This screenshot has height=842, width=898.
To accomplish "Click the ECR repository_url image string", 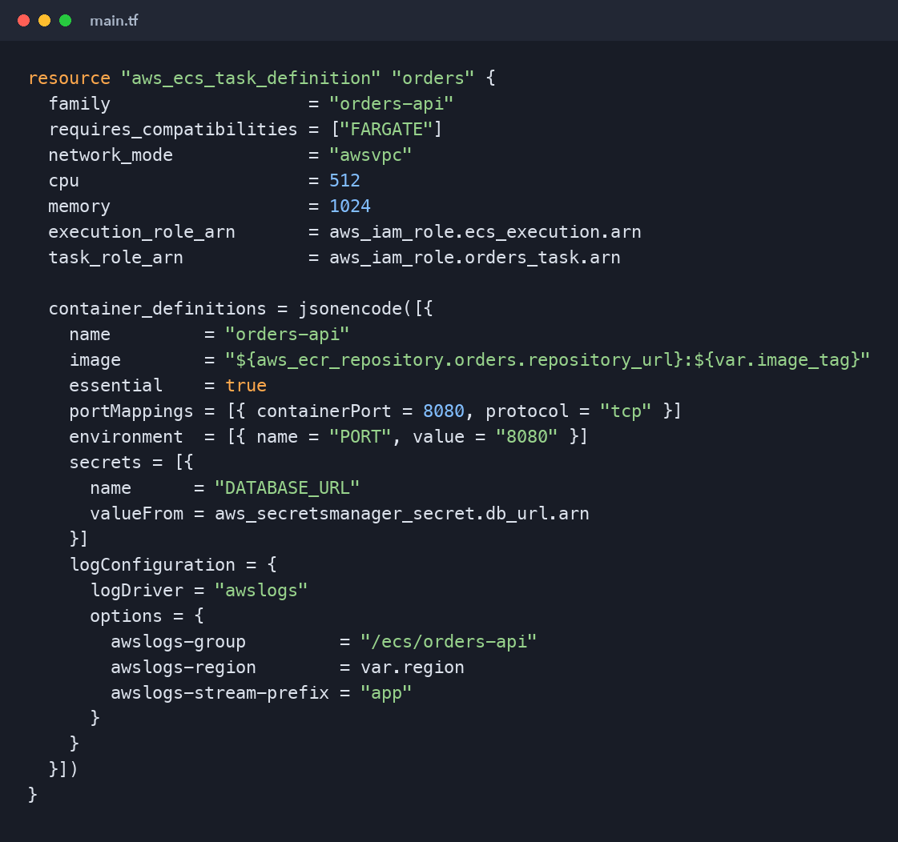I will 547,360.
